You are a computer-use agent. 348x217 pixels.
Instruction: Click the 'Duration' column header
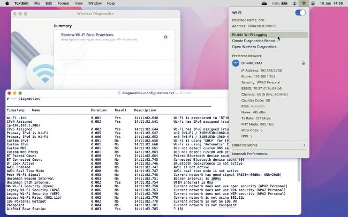99,110
